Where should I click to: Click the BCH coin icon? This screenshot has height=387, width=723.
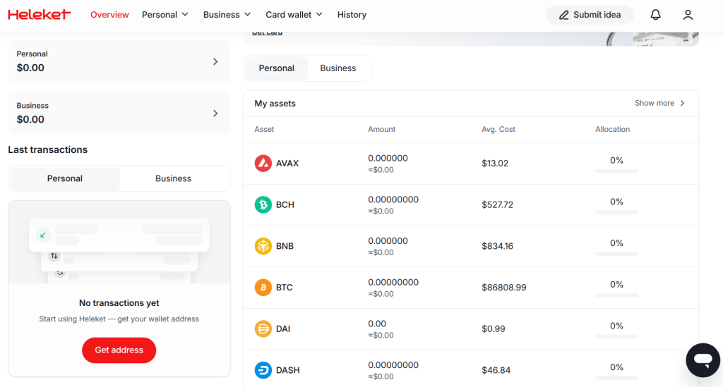click(263, 205)
